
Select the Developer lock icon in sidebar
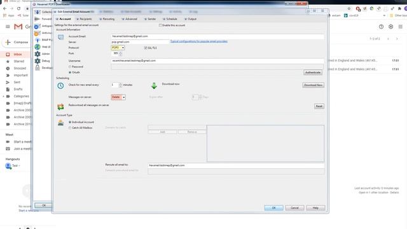[x=38, y=68]
